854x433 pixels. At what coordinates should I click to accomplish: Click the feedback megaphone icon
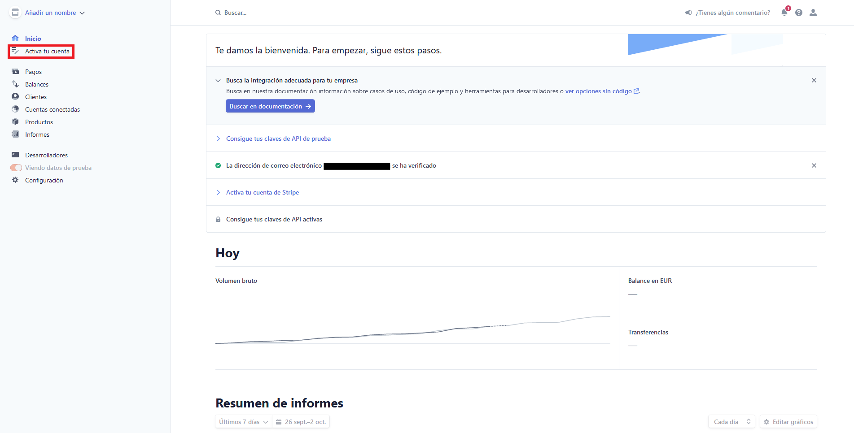tap(688, 13)
